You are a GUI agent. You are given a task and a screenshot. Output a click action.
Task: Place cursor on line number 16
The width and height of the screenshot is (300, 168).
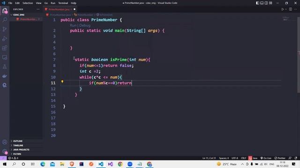coord(53,112)
